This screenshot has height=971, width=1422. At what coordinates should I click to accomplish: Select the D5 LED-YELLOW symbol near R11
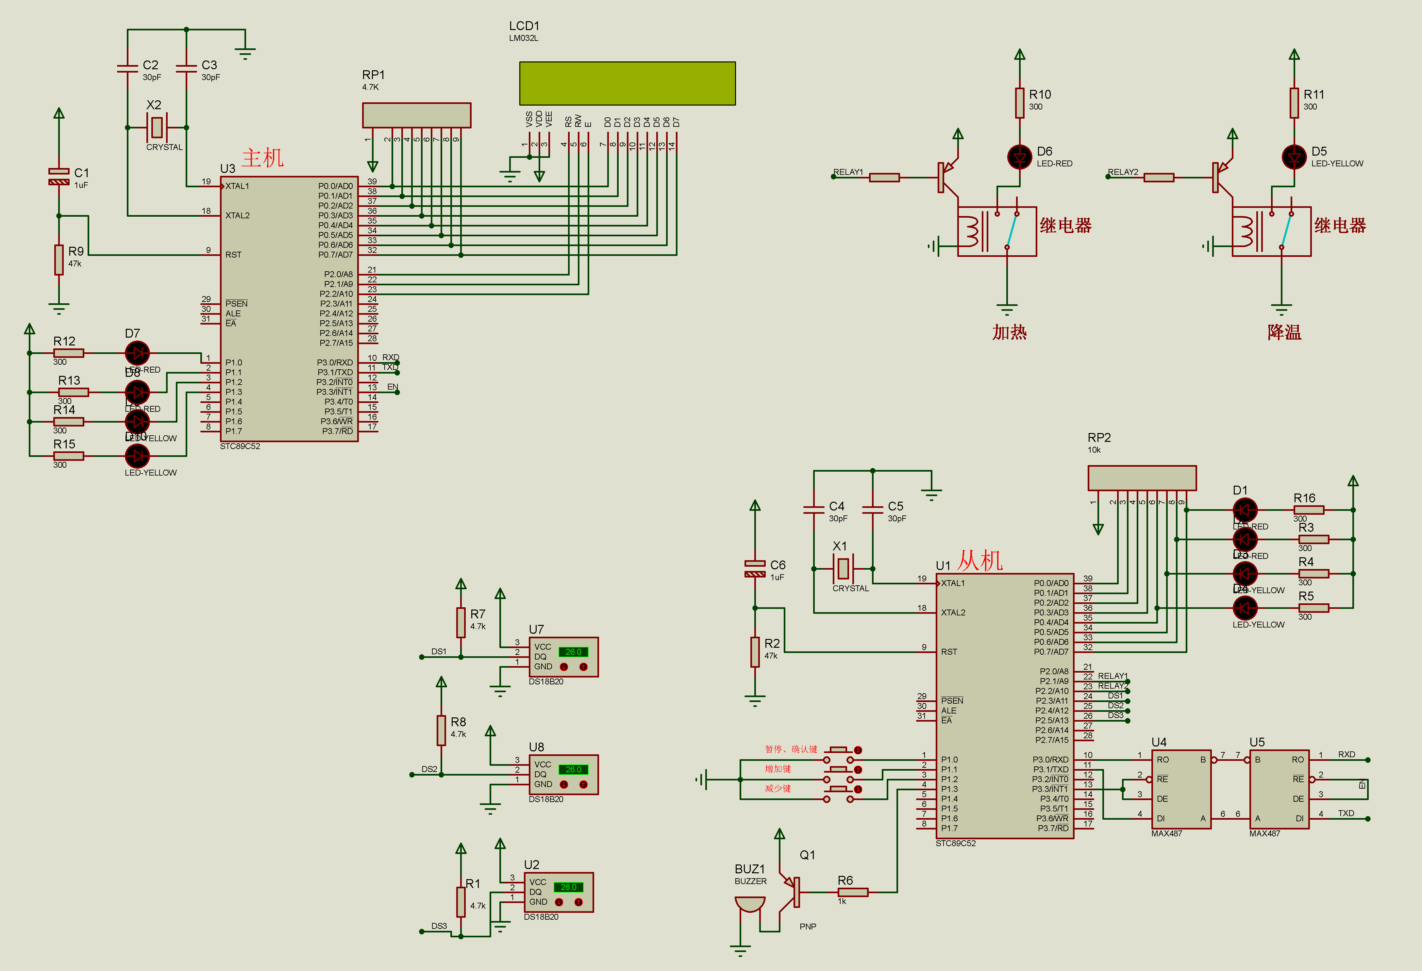[1294, 157]
